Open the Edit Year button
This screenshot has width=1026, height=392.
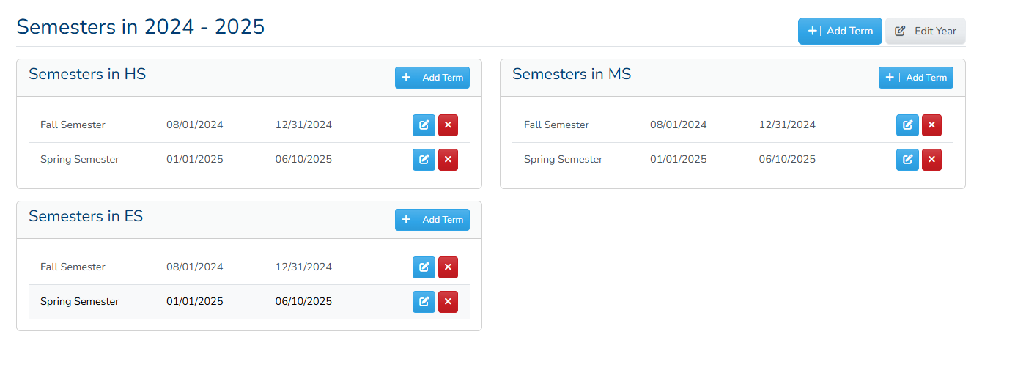[926, 31]
